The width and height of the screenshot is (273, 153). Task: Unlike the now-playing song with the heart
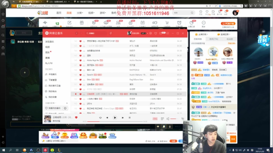(76, 117)
